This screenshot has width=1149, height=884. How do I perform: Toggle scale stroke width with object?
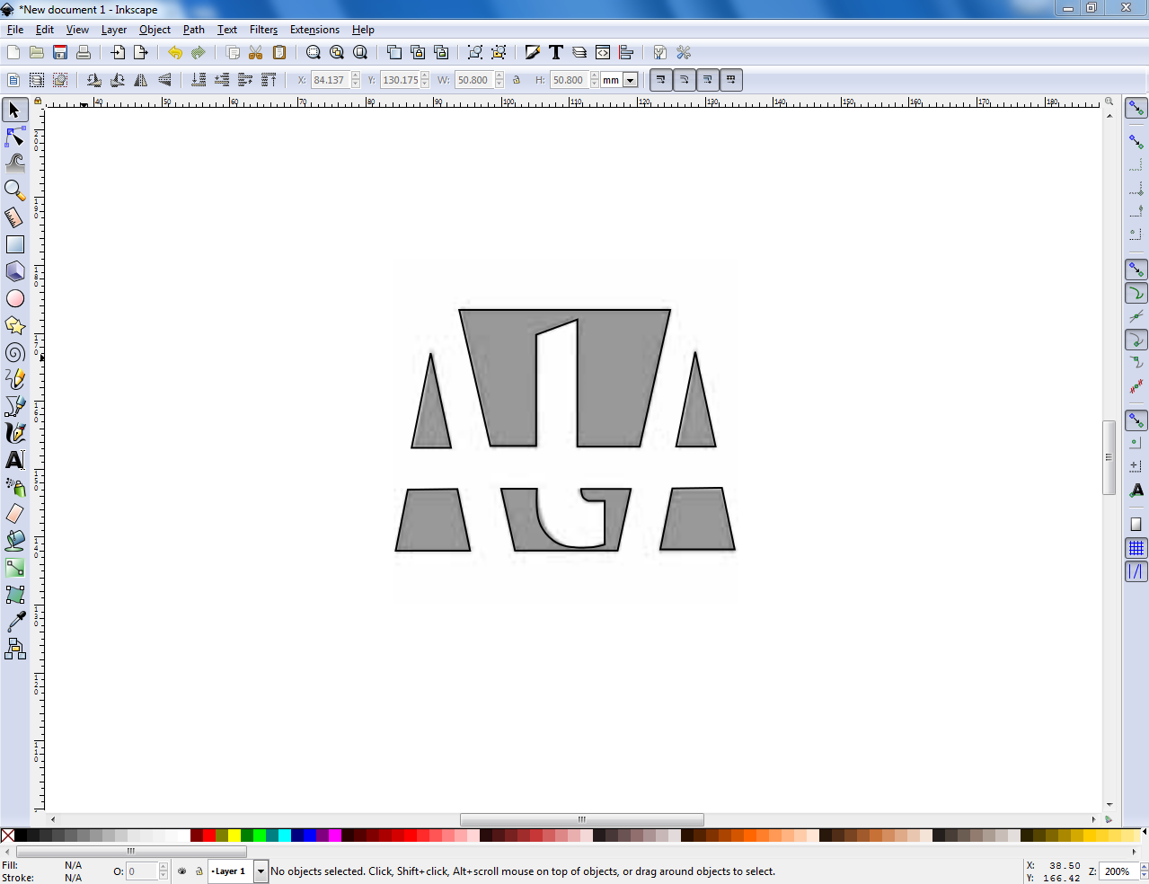pyautogui.click(x=660, y=80)
